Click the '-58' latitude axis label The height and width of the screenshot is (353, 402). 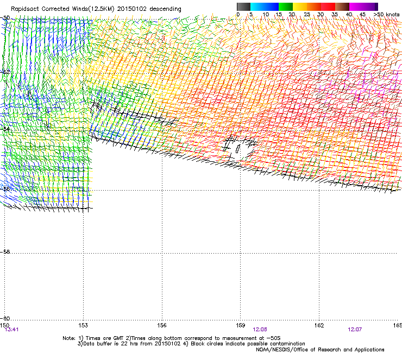[x=5, y=252]
